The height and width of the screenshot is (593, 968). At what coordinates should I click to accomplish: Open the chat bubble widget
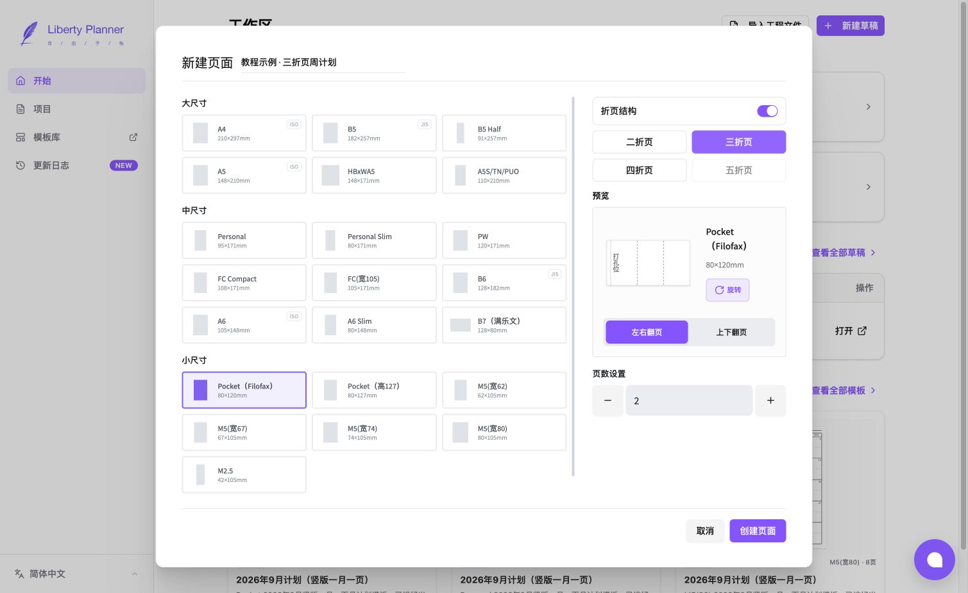pos(935,560)
